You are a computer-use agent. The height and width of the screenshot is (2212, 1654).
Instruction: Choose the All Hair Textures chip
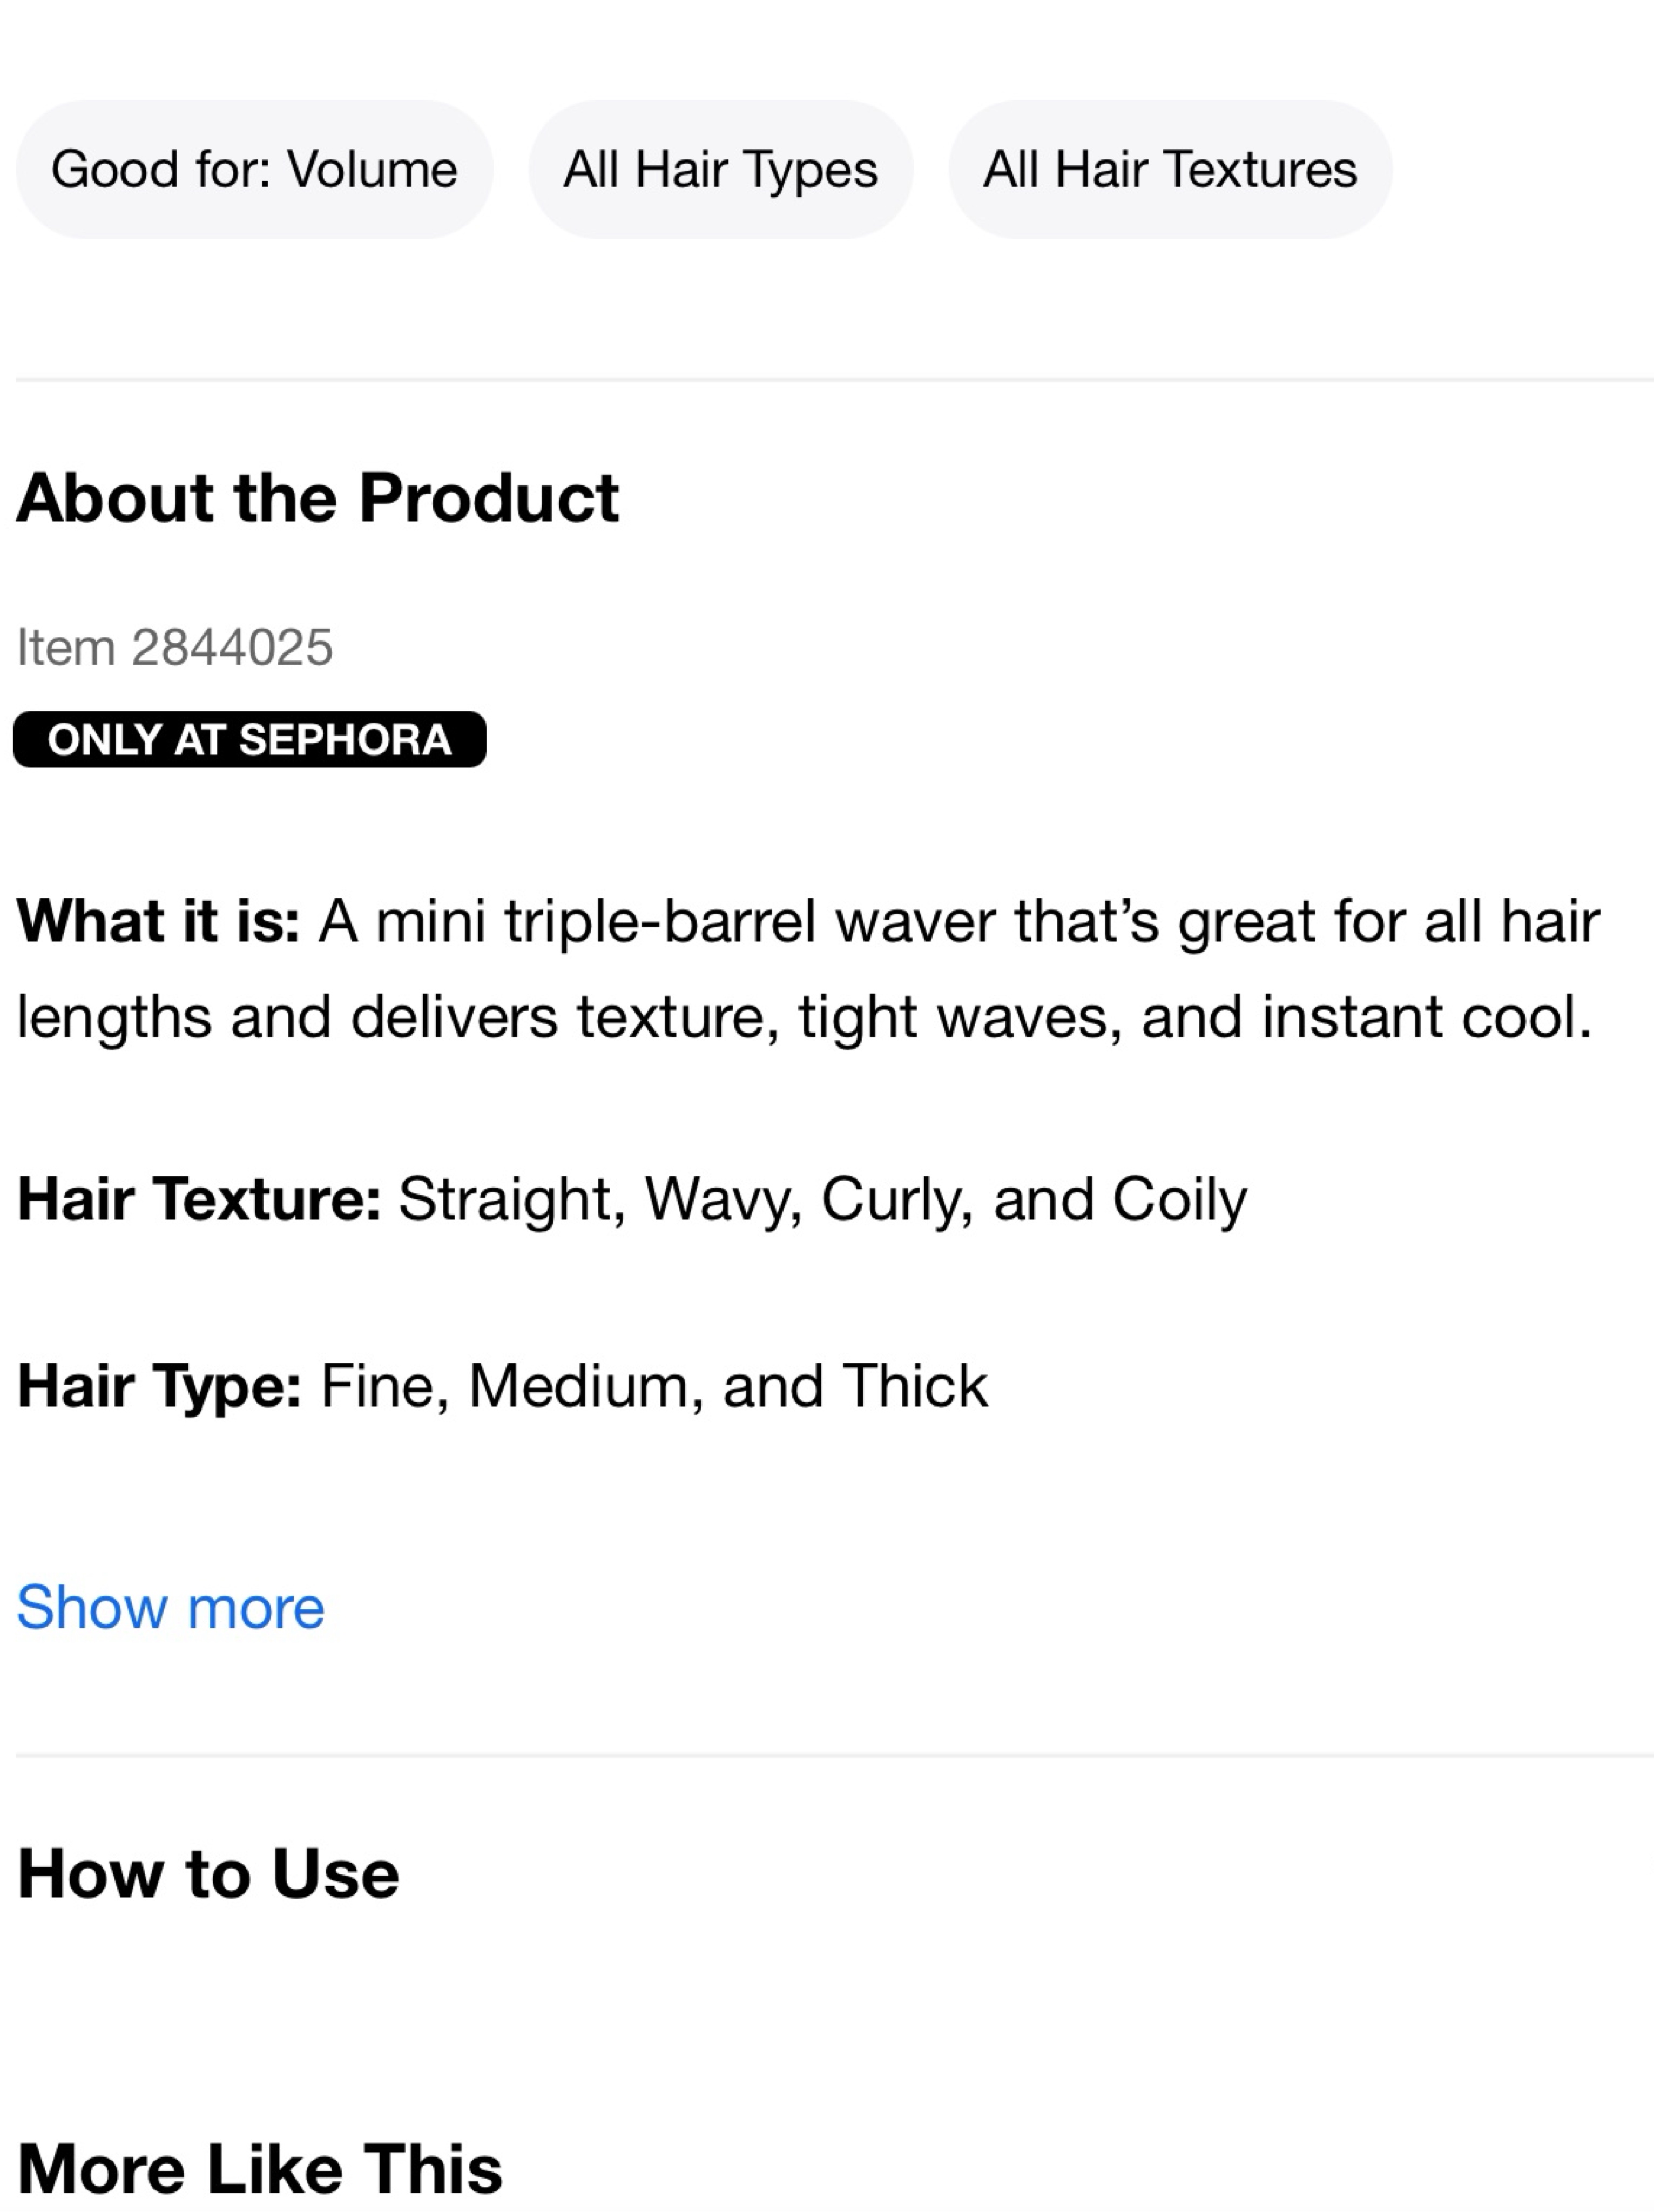click(x=1170, y=169)
